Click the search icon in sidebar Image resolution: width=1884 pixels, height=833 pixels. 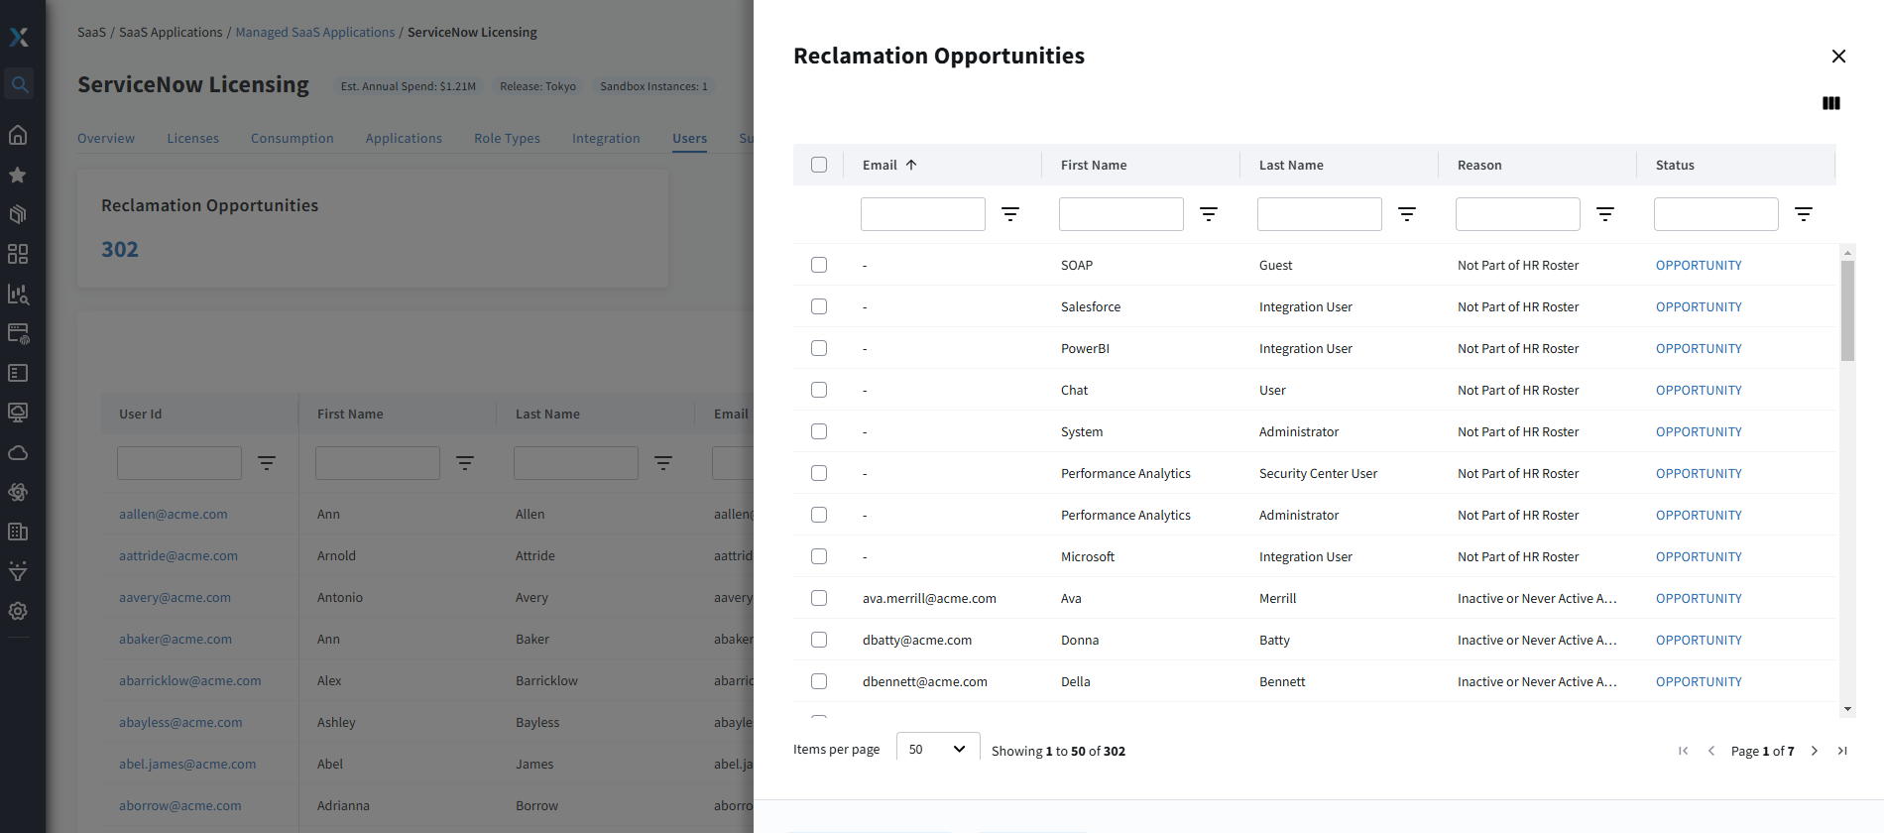[x=19, y=84]
